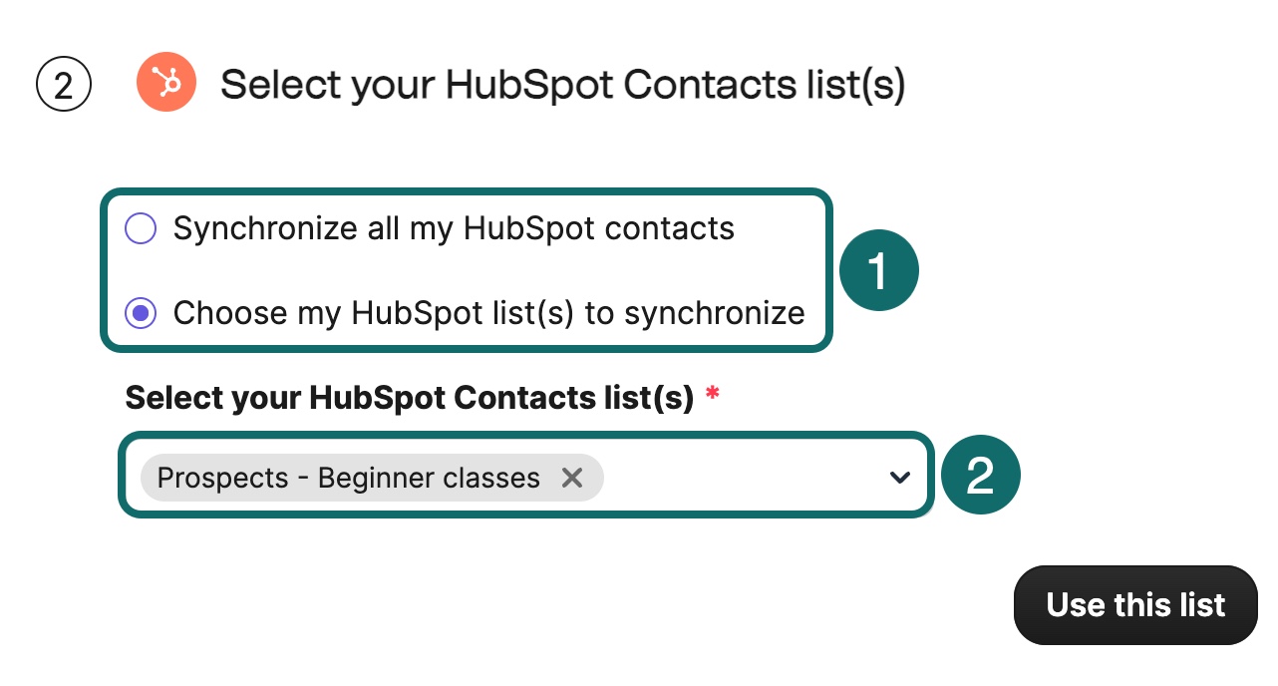Click inside the list selection input field
Image resolution: width=1278 pixels, height=686 pixels.
(738, 477)
